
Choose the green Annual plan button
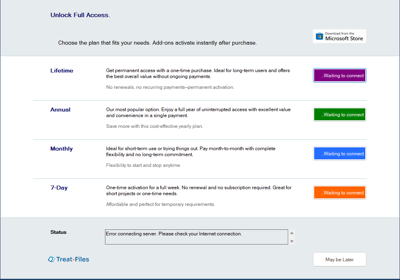point(340,114)
